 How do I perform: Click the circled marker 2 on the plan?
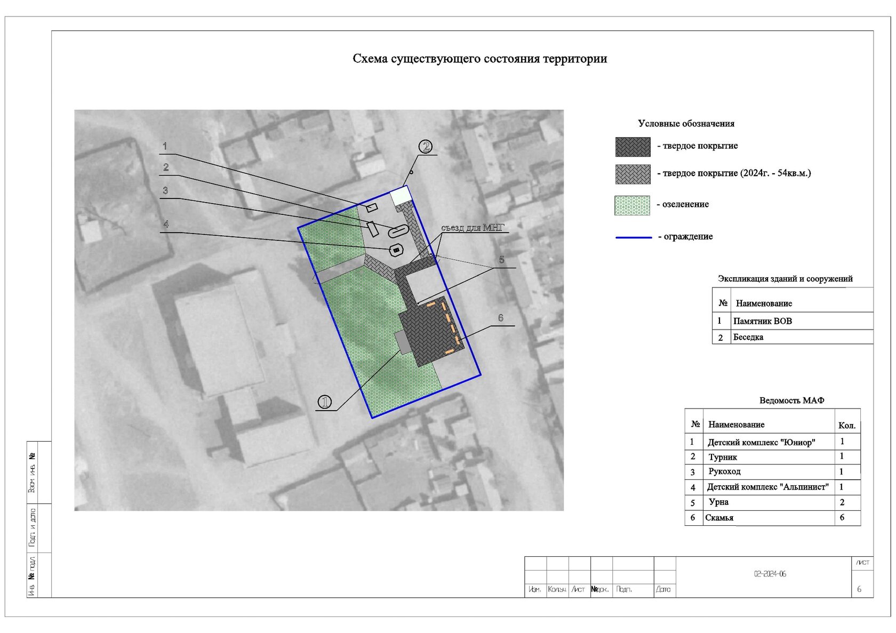click(425, 147)
